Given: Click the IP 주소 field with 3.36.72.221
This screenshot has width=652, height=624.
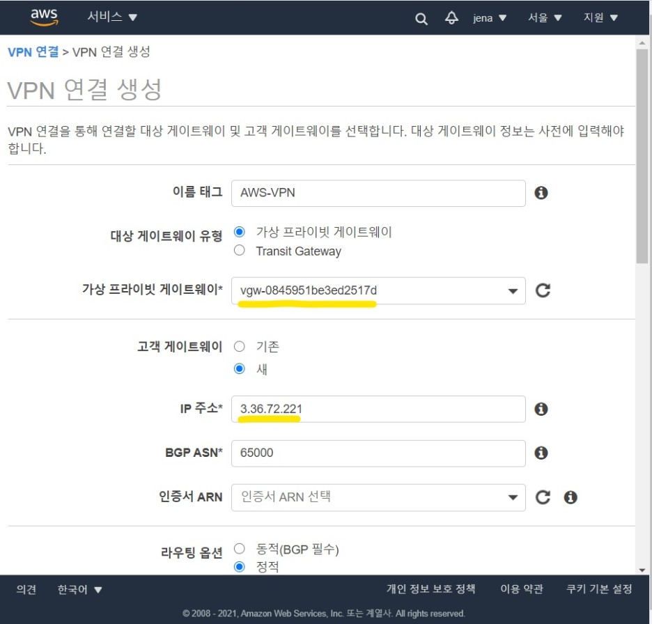Looking at the screenshot, I should pyautogui.click(x=378, y=409).
